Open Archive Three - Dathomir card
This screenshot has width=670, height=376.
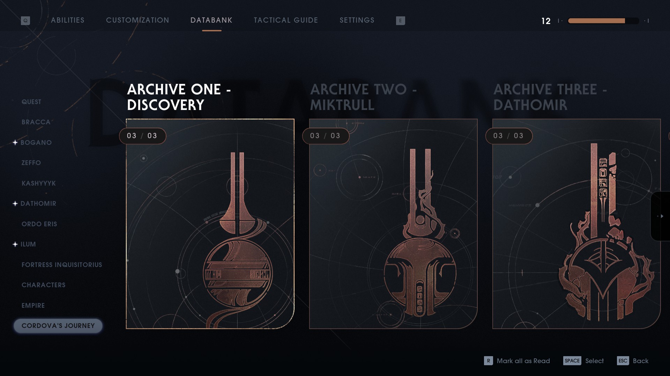pos(576,224)
